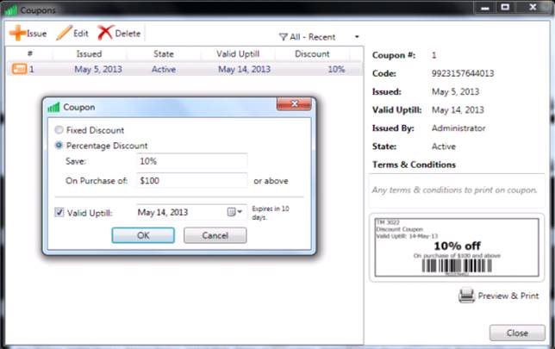Image resolution: width=555 pixels, height=349 pixels.
Task: Click the calendar picker icon beside date
Action: click(x=231, y=212)
